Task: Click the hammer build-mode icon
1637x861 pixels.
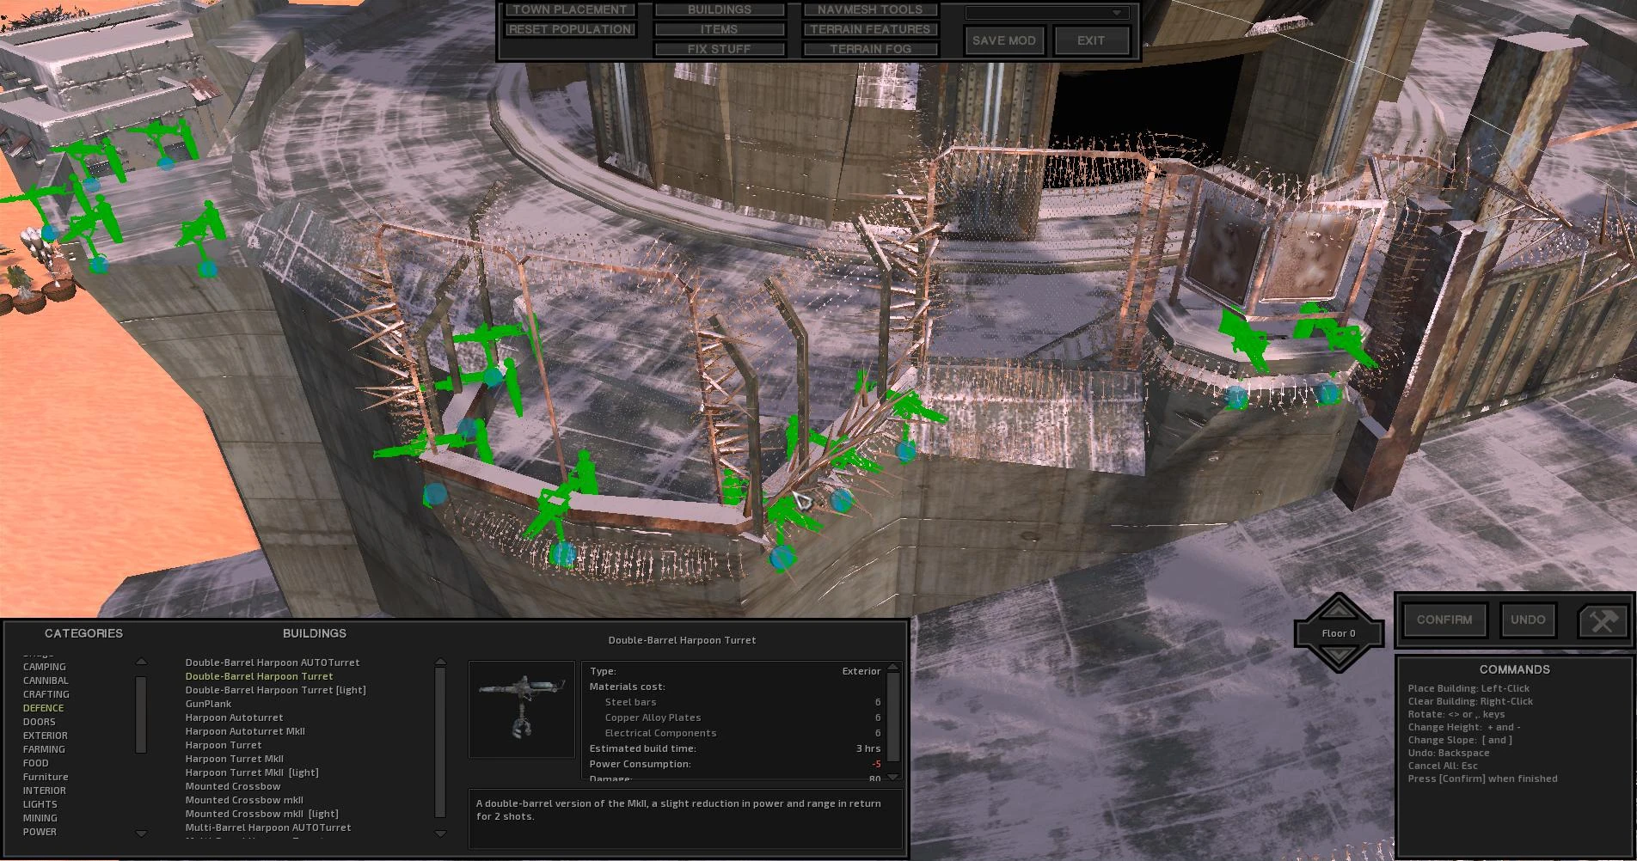Action: (x=1603, y=620)
